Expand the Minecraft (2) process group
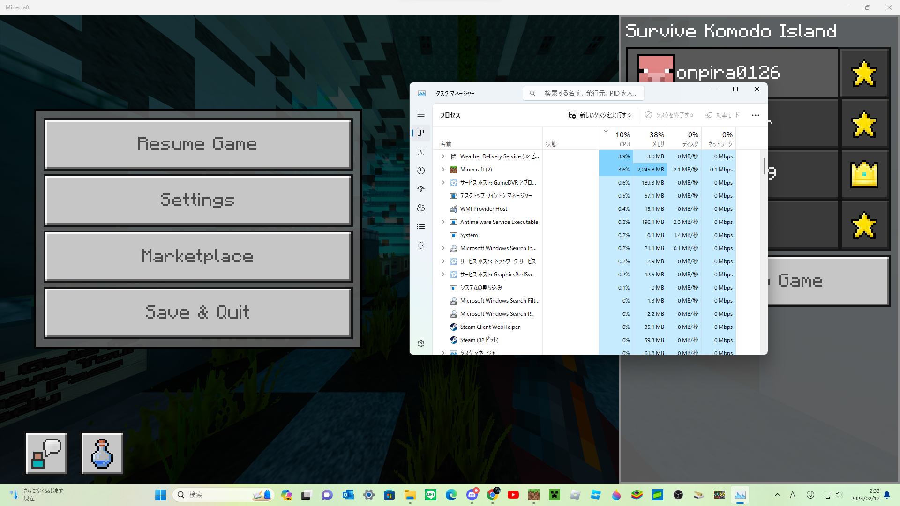The height and width of the screenshot is (506, 900). click(443, 170)
